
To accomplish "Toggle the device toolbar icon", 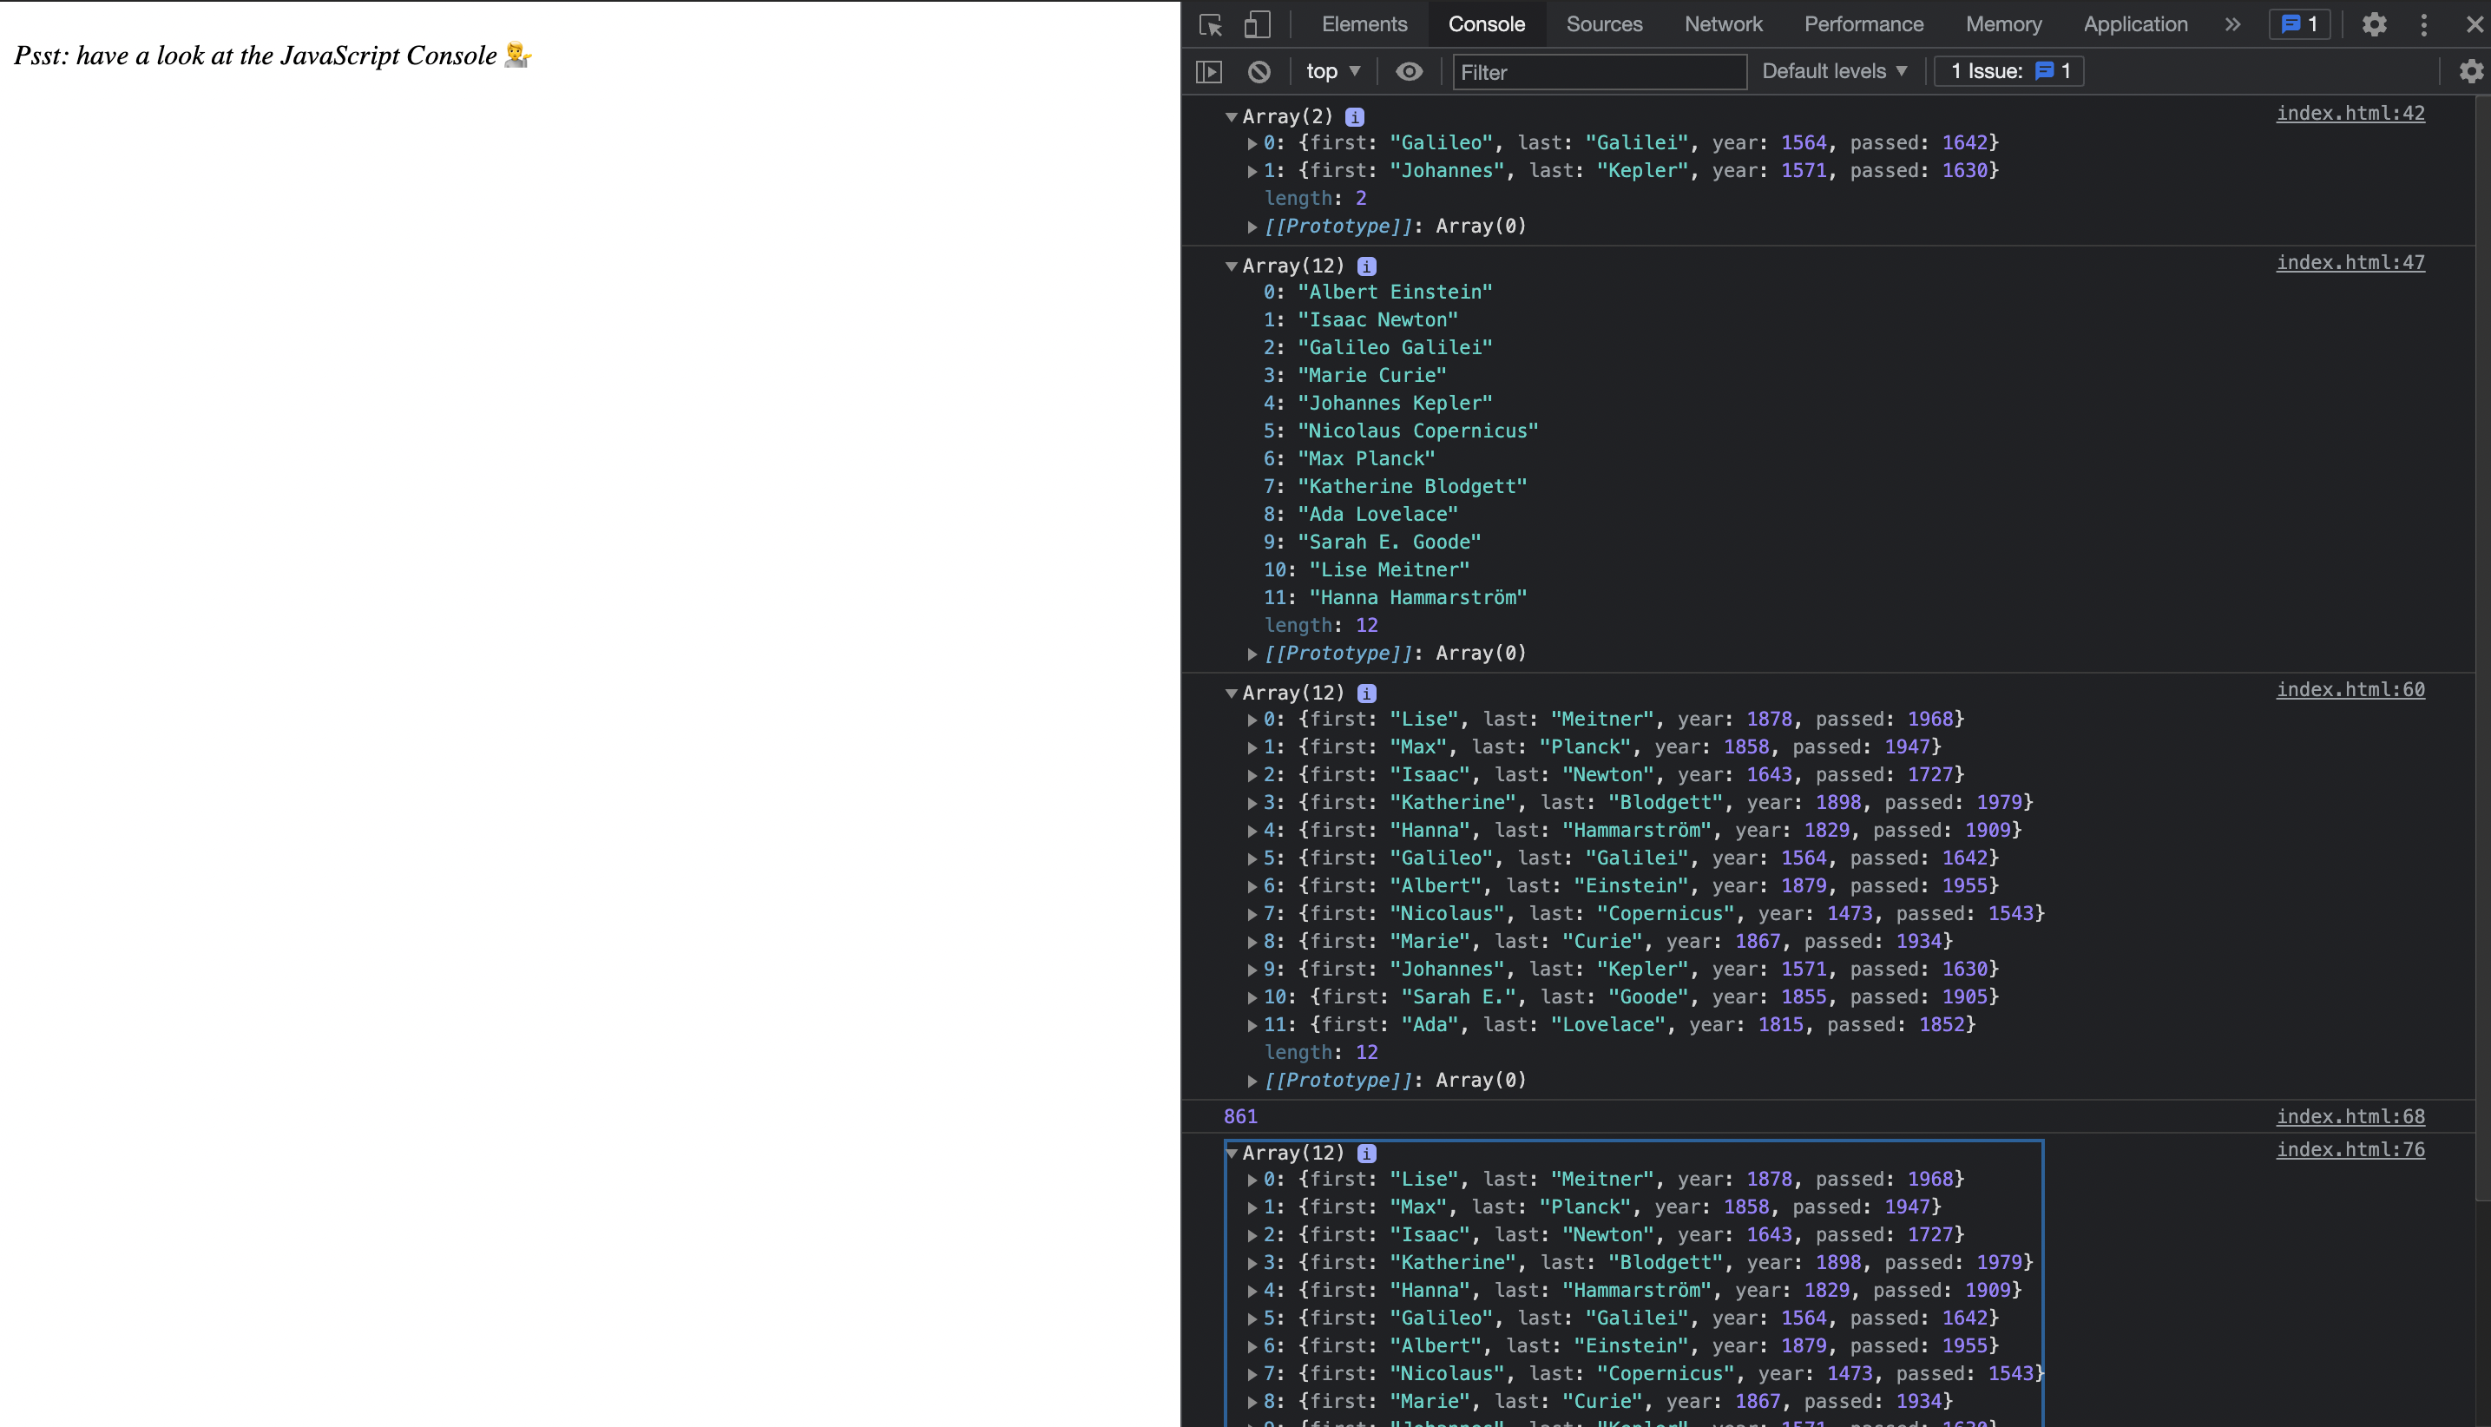I will (x=1258, y=24).
